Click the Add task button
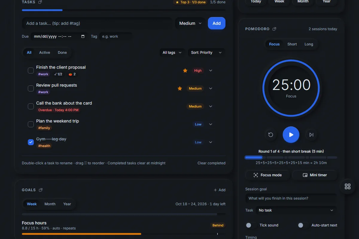Viewport: 359px width, 239px height. tap(217, 23)
